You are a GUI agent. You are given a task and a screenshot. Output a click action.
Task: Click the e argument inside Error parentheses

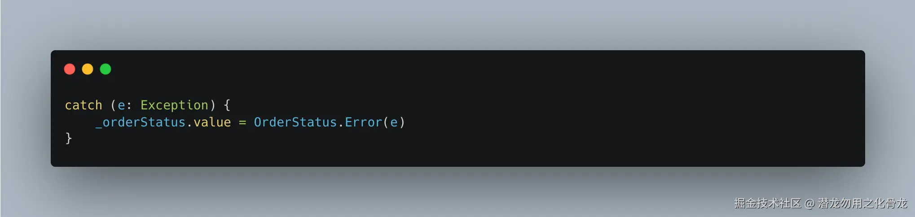[x=394, y=123]
